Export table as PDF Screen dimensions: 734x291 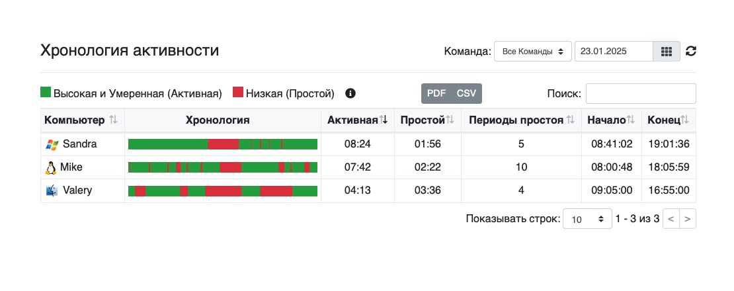436,93
